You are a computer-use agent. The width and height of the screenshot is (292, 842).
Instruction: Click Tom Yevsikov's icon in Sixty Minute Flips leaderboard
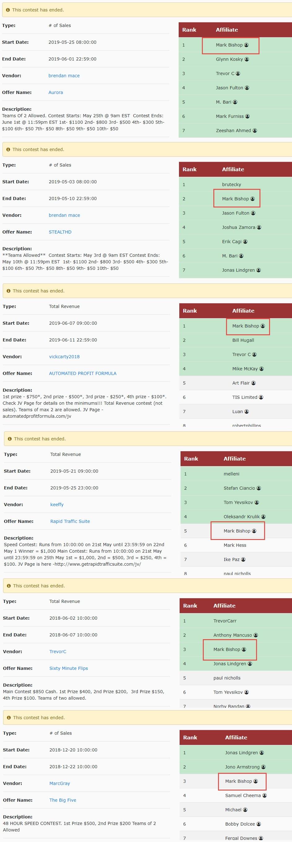coord(247,692)
